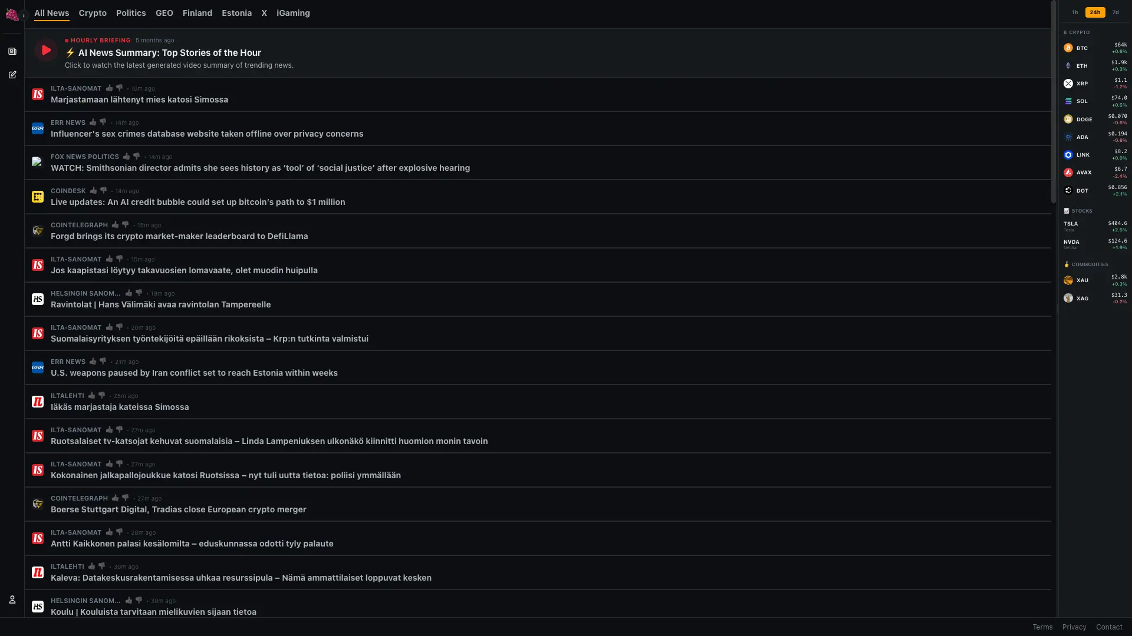
Task: Open the Privacy link in footer
Action: (x=1074, y=627)
